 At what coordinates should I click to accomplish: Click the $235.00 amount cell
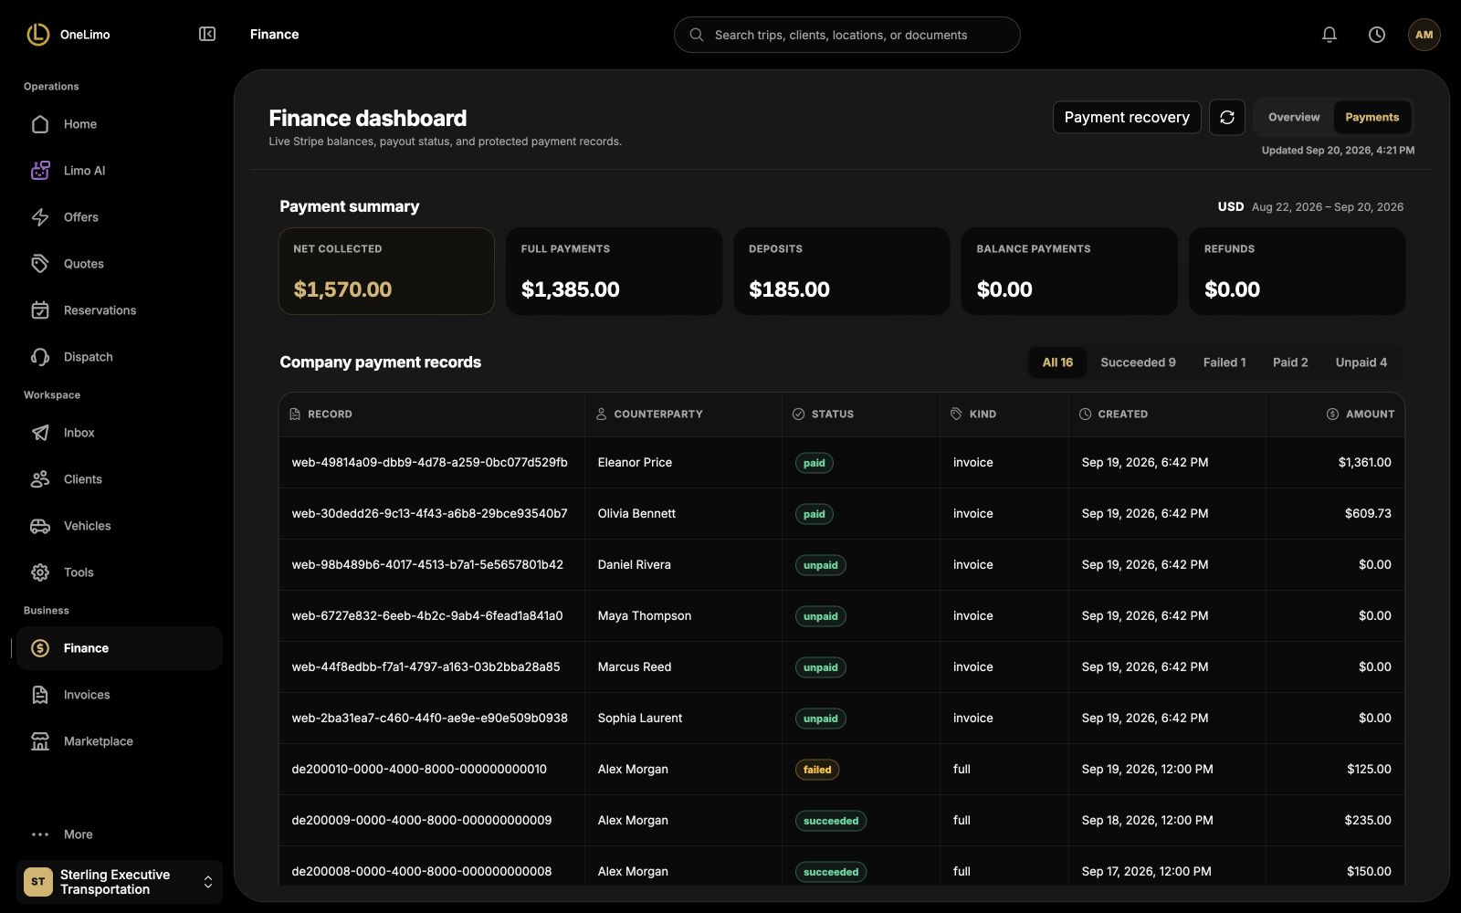click(1335, 821)
